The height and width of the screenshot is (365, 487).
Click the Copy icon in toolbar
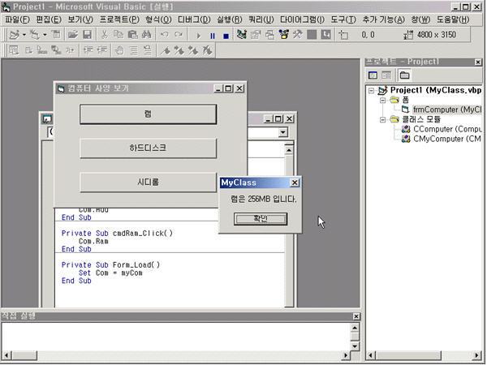[x=119, y=35]
